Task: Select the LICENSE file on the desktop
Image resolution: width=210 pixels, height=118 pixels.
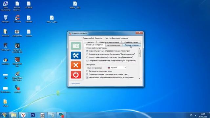Action: [29, 5]
